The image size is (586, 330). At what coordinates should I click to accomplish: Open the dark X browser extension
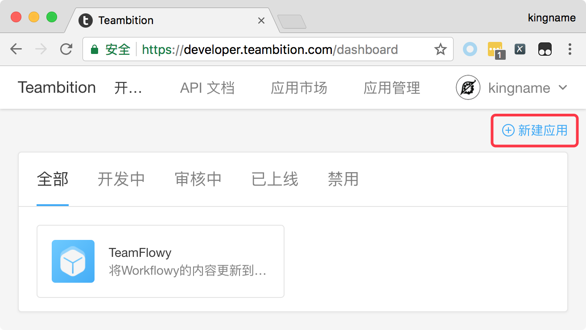tap(520, 49)
